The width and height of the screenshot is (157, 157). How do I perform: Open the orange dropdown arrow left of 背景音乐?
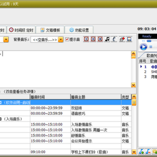6,39
